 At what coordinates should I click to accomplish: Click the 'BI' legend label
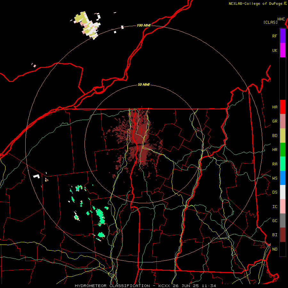(x=275, y=235)
